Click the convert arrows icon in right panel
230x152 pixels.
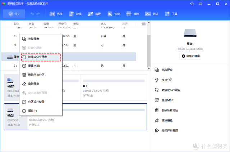click(x=157, y=90)
